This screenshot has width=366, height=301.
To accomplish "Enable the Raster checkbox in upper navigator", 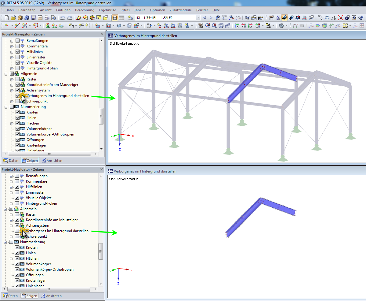I will coord(17,79).
